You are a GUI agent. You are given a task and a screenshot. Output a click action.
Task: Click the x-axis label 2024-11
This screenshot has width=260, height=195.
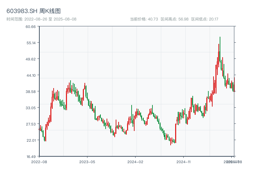click(x=184, y=162)
